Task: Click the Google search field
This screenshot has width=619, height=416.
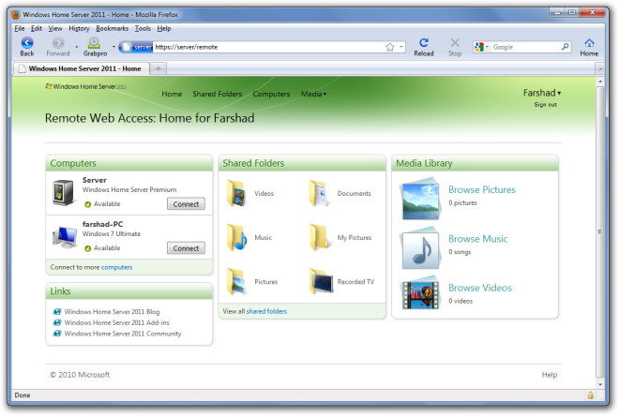Action: coord(526,47)
